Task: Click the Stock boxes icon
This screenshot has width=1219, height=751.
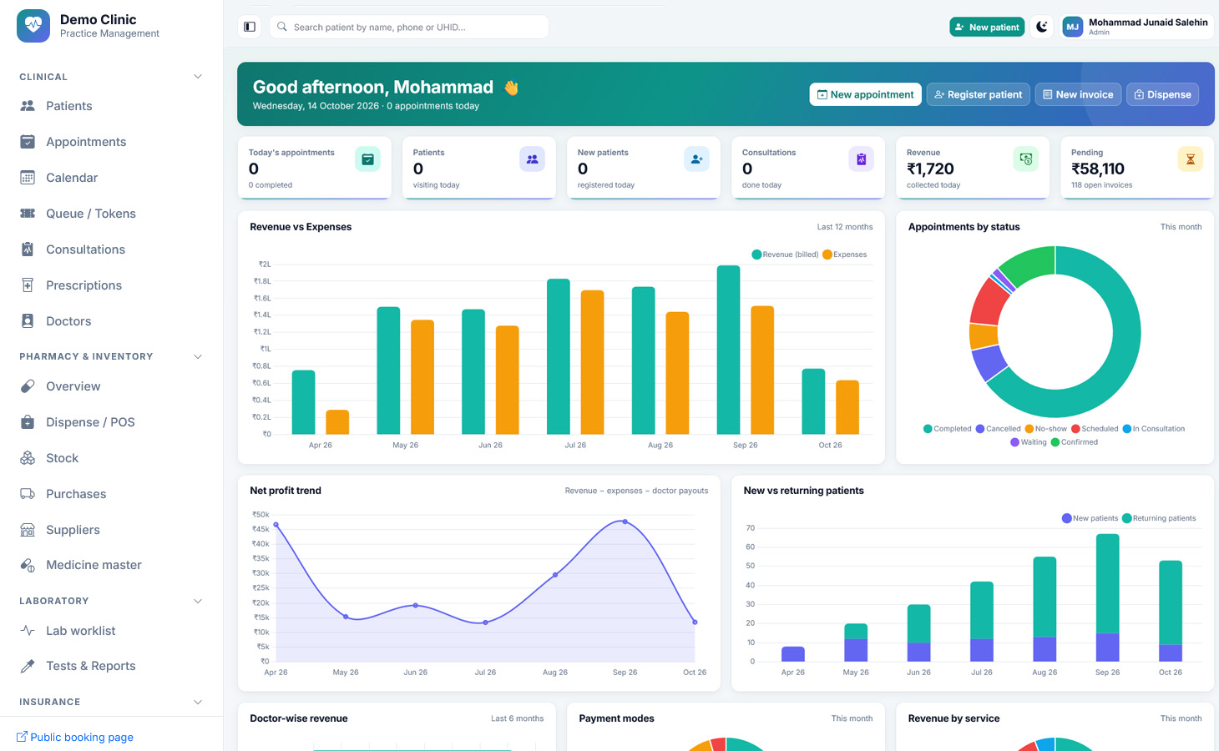Action: click(x=28, y=458)
